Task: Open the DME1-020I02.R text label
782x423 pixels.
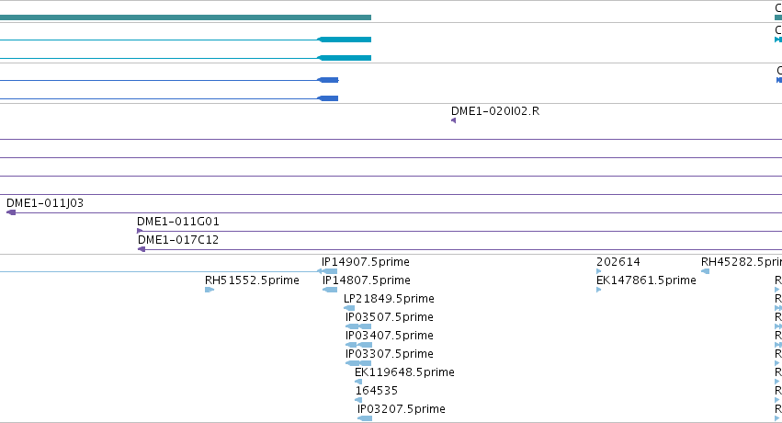Action: coord(495,111)
